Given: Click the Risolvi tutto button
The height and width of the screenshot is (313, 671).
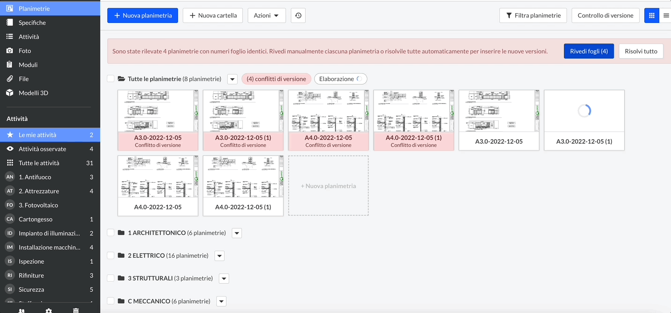Looking at the screenshot, I should (641, 51).
